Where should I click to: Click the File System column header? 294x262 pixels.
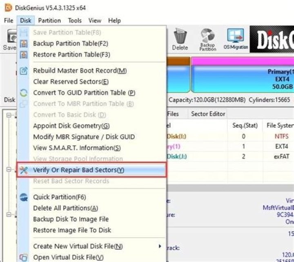point(278,125)
